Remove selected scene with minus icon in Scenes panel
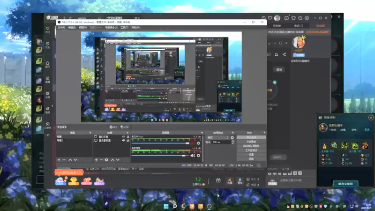375x211 pixels. [x=64, y=159]
